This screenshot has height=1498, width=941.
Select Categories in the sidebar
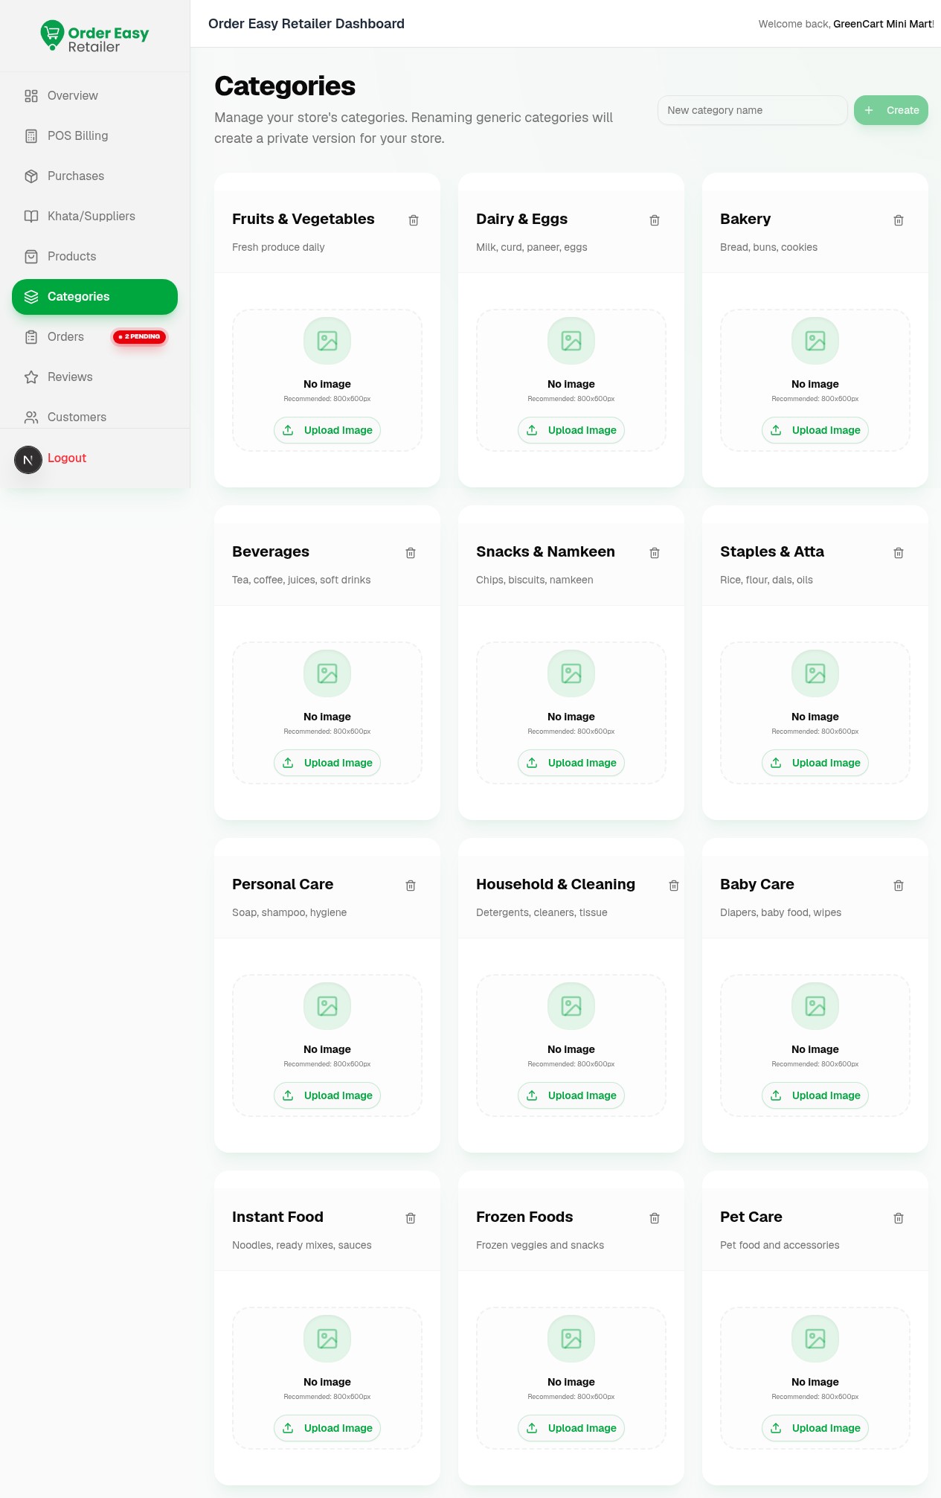click(x=94, y=297)
